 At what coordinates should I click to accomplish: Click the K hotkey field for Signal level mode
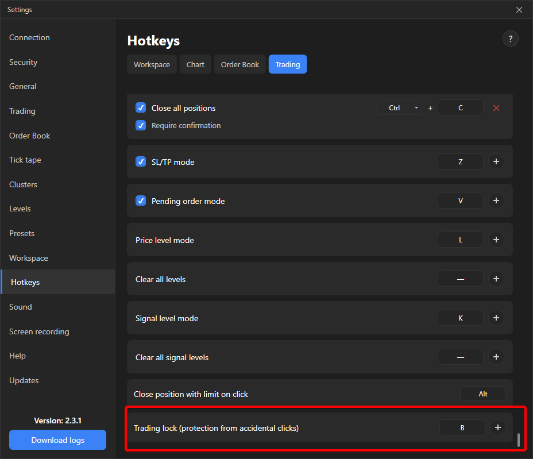(461, 318)
